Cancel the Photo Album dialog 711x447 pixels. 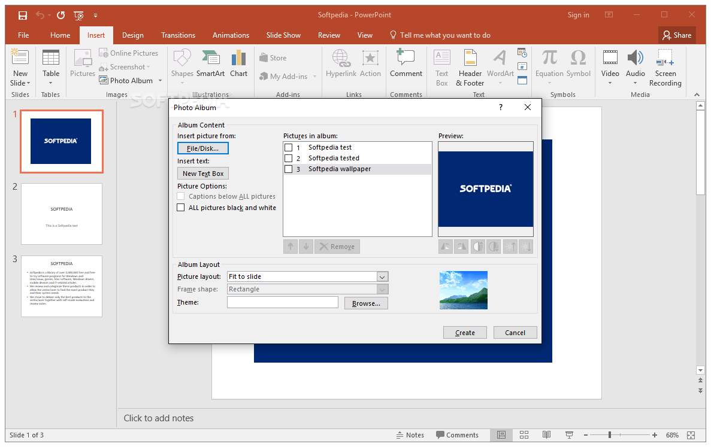[515, 333]
